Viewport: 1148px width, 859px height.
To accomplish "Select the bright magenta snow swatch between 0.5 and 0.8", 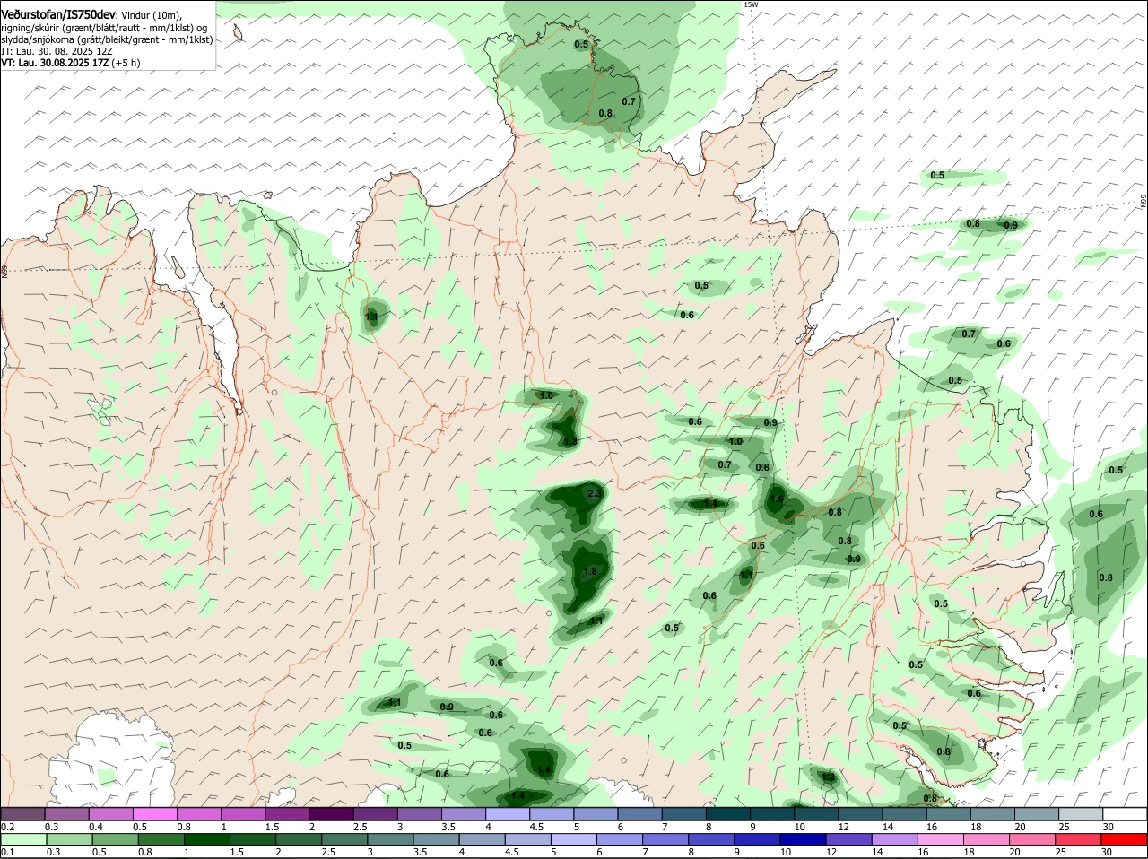I will coord(155,813).
